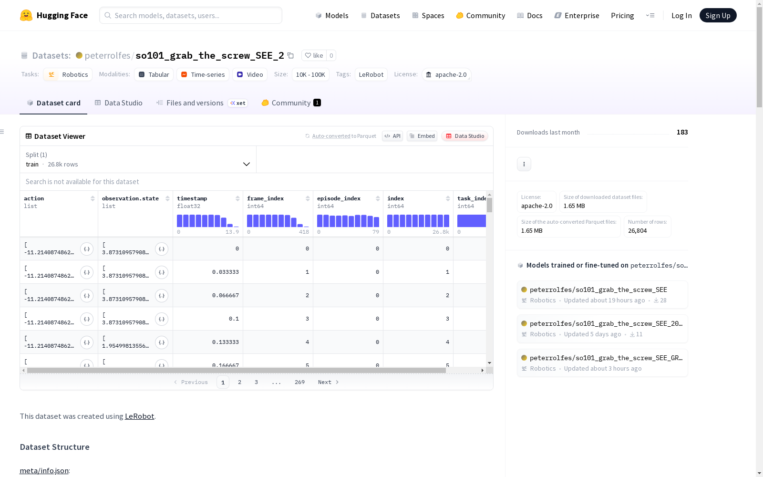Viewport: 763px width, 477px height.
Task: Expand the Split train dropdown
Action: point(138,159)
